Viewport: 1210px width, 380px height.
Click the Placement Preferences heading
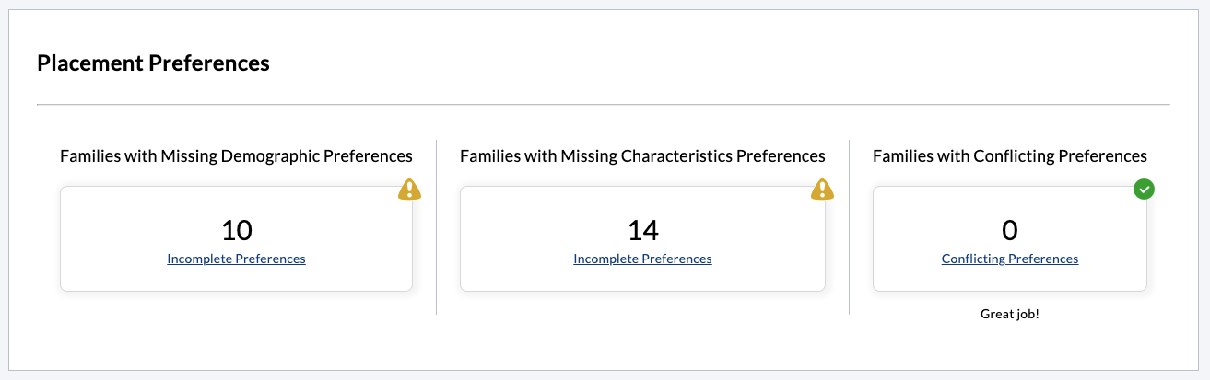pos(153,63)
